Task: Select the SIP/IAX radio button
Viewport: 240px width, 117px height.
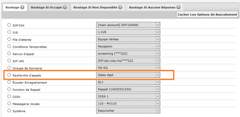Action: coord(9,25)
